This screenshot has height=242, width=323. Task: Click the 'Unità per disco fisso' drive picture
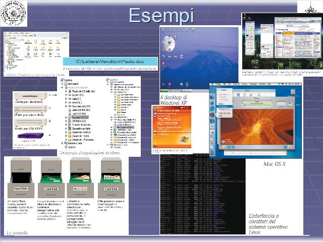pos(30,109)
